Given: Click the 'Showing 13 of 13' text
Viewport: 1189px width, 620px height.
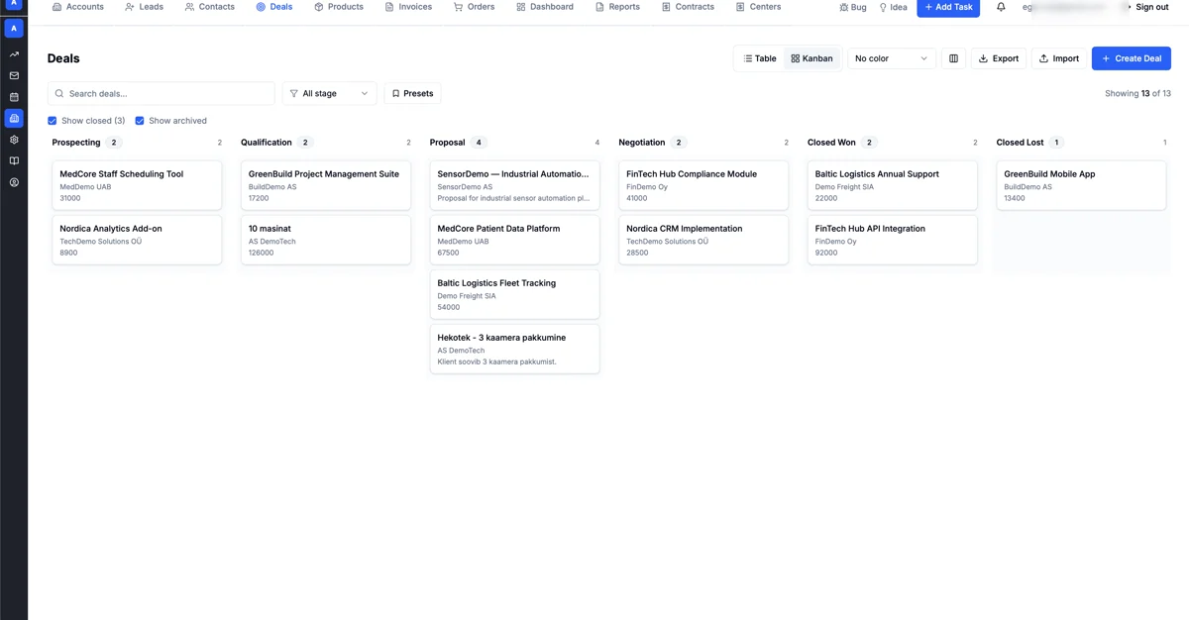Looking at the screenshot, I should click(x=1137, y=93).
